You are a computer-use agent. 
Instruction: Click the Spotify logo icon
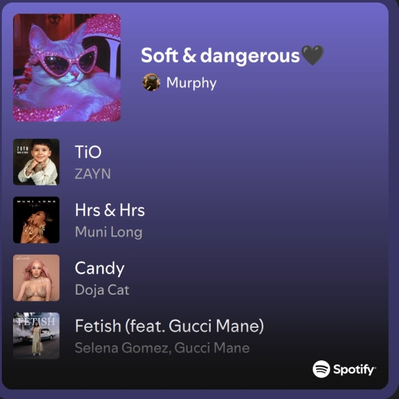click(x=321, y=369)
